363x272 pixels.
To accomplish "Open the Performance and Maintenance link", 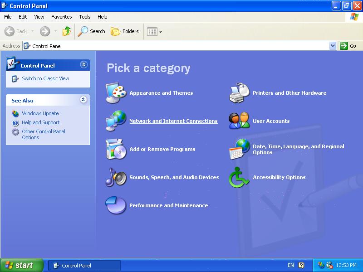I will (x=168, y=205).
